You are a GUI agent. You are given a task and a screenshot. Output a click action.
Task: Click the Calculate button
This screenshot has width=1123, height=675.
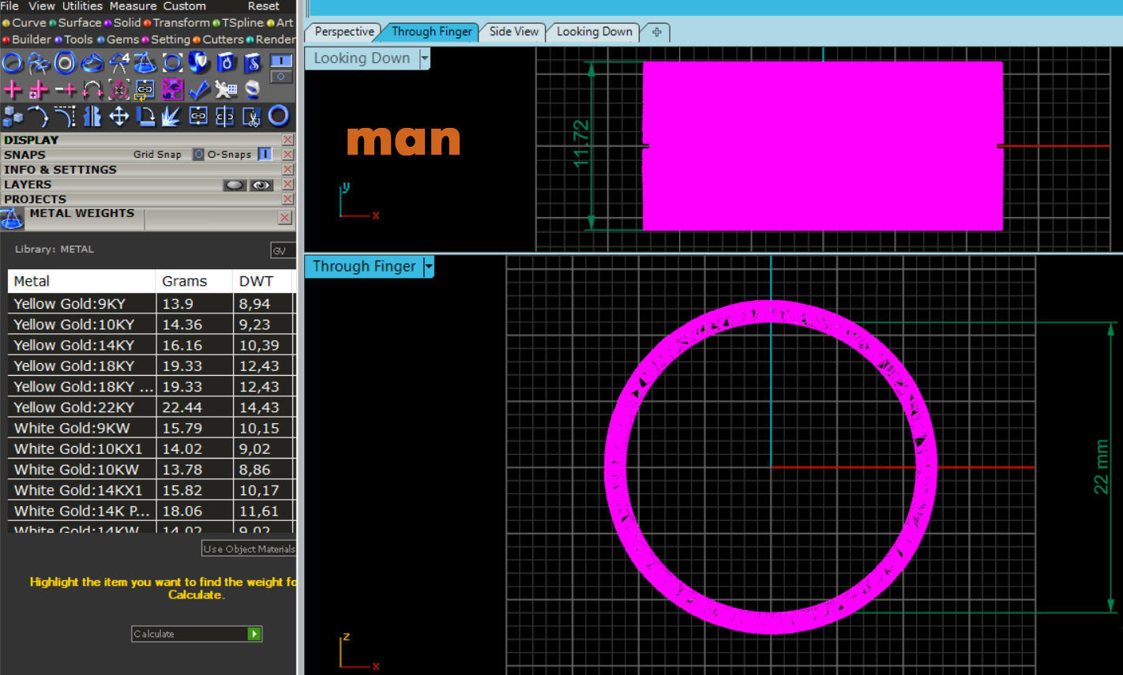point(197,634)
